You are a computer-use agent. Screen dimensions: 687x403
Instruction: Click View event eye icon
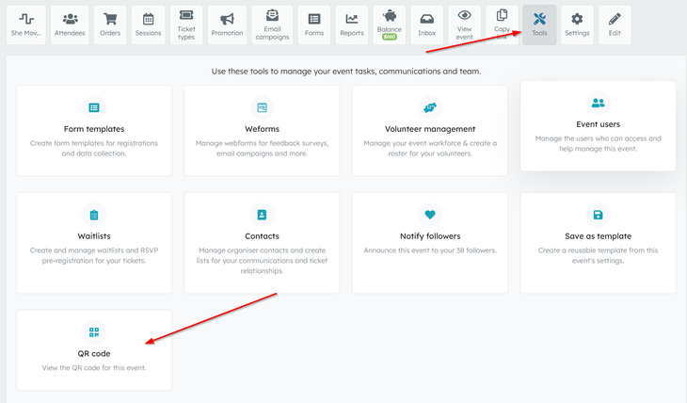tap(464, 24)
